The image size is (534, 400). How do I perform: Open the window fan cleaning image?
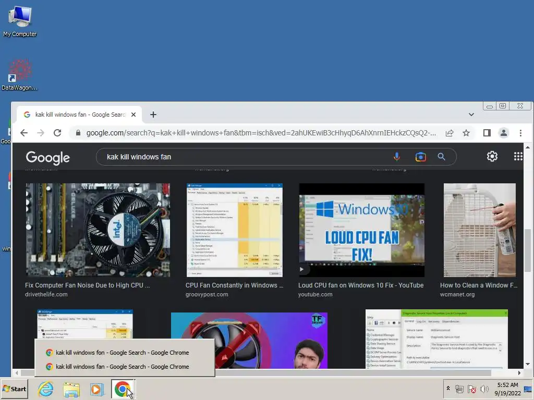coord(480,230)
